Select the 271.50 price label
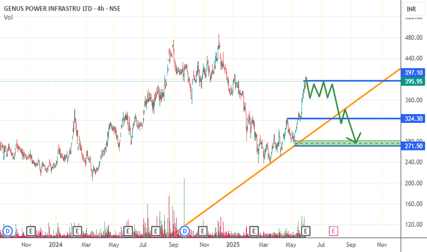This screenshot has width=427, height=252. pos(413,146)
